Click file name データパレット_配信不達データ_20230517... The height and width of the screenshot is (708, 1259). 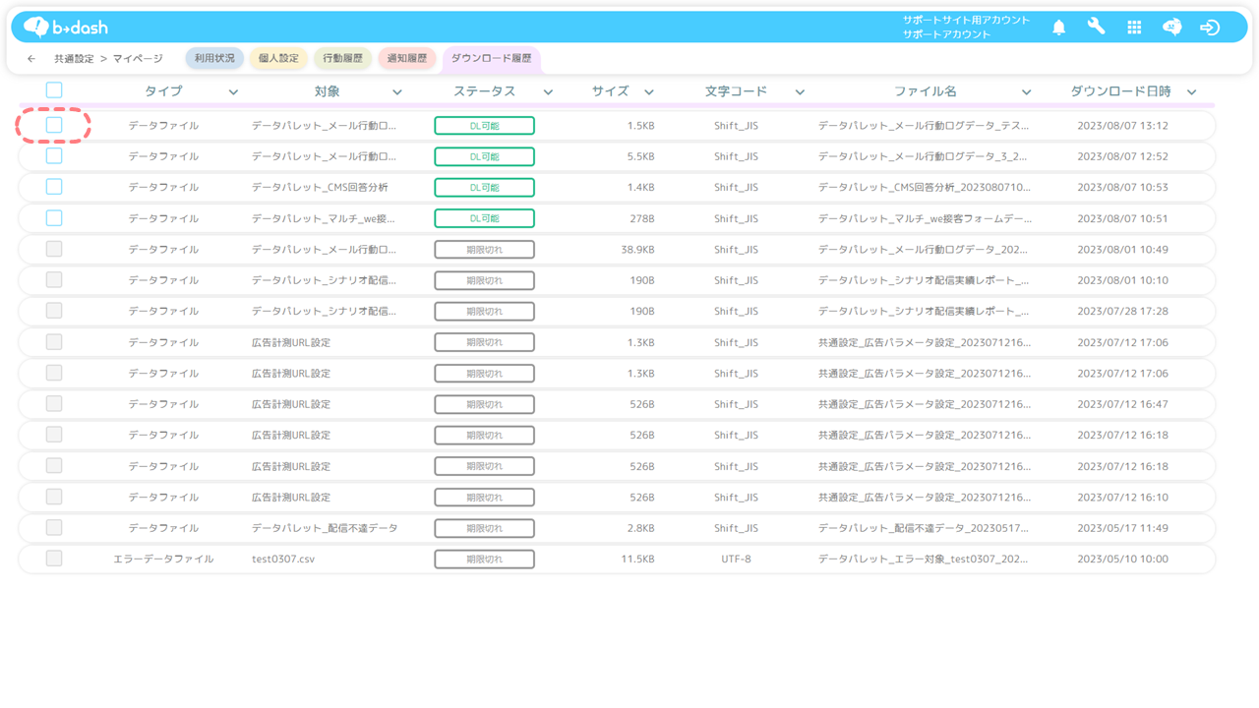point(925,528)
